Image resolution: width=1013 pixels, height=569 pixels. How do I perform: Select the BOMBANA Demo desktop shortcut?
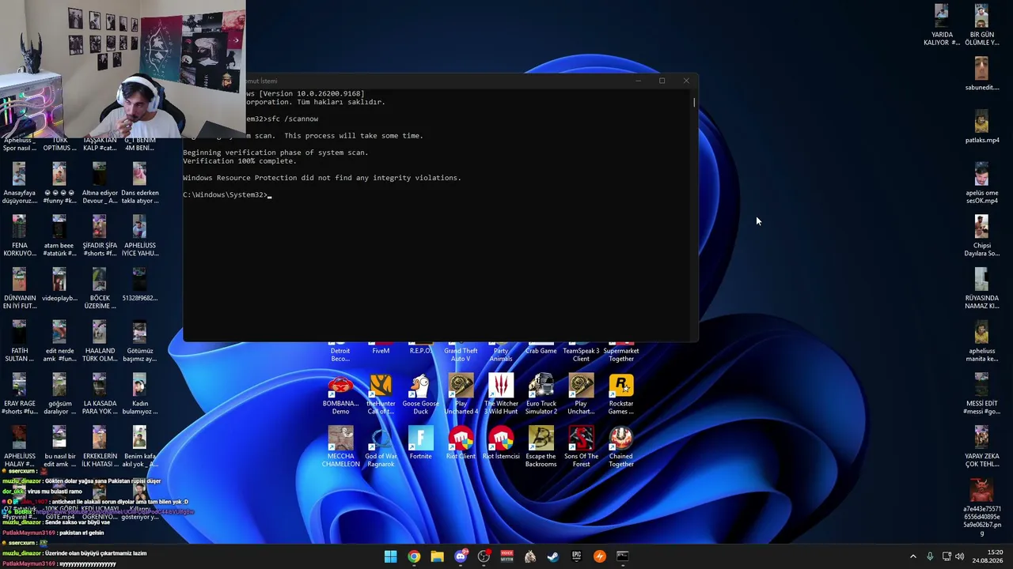point(340,395)
